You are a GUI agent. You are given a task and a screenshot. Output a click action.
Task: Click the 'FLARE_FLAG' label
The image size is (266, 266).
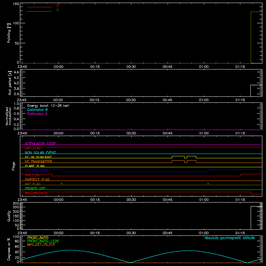point(35,166)
